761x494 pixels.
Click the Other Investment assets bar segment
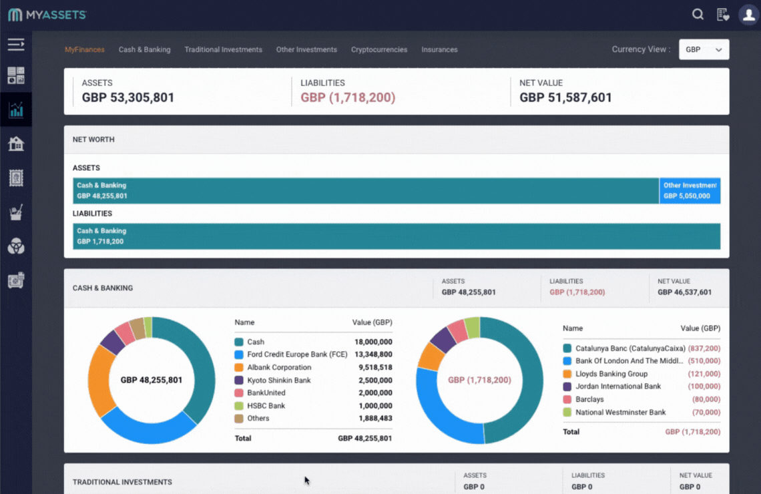click(690, 191)
